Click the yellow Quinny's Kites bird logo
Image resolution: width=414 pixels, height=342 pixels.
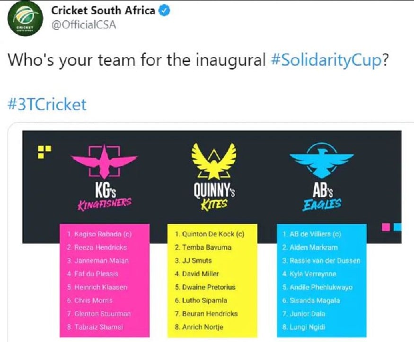[x=214, y=161]
